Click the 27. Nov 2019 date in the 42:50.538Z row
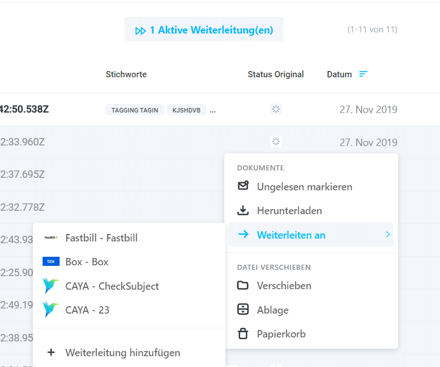The image size is (440, 367). pos(368,110)
